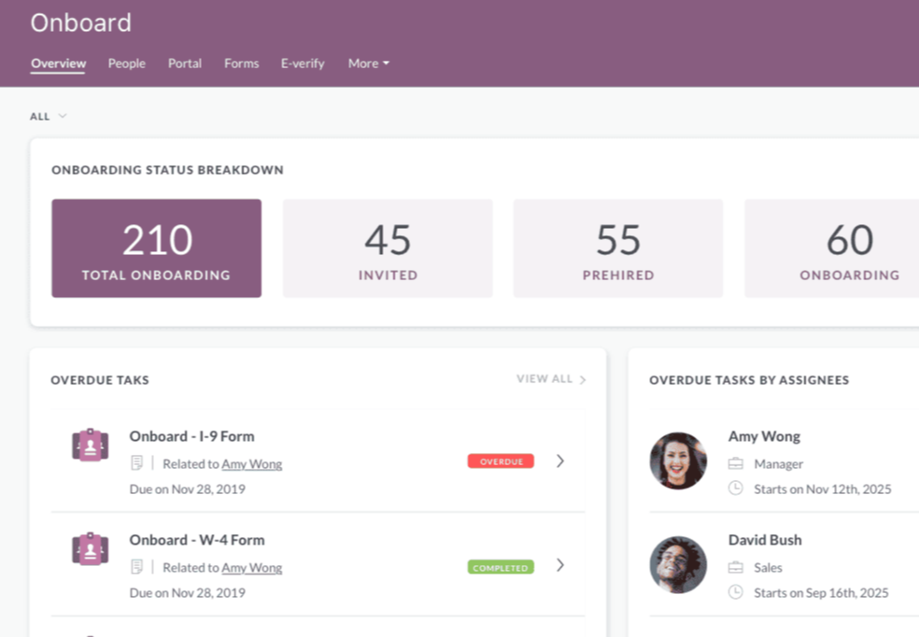Click document icon under Onboard - W-4 Form
This screenshot has width=919, height=637.
[x=137, y=567]
